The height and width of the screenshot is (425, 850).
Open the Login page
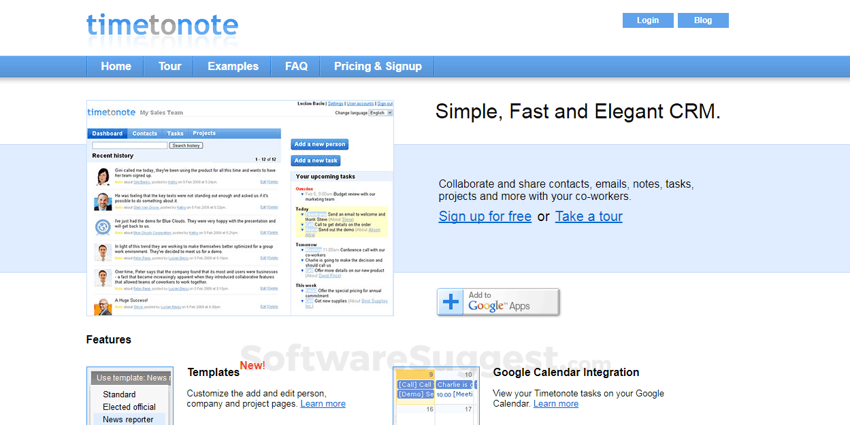coord(648,20)
